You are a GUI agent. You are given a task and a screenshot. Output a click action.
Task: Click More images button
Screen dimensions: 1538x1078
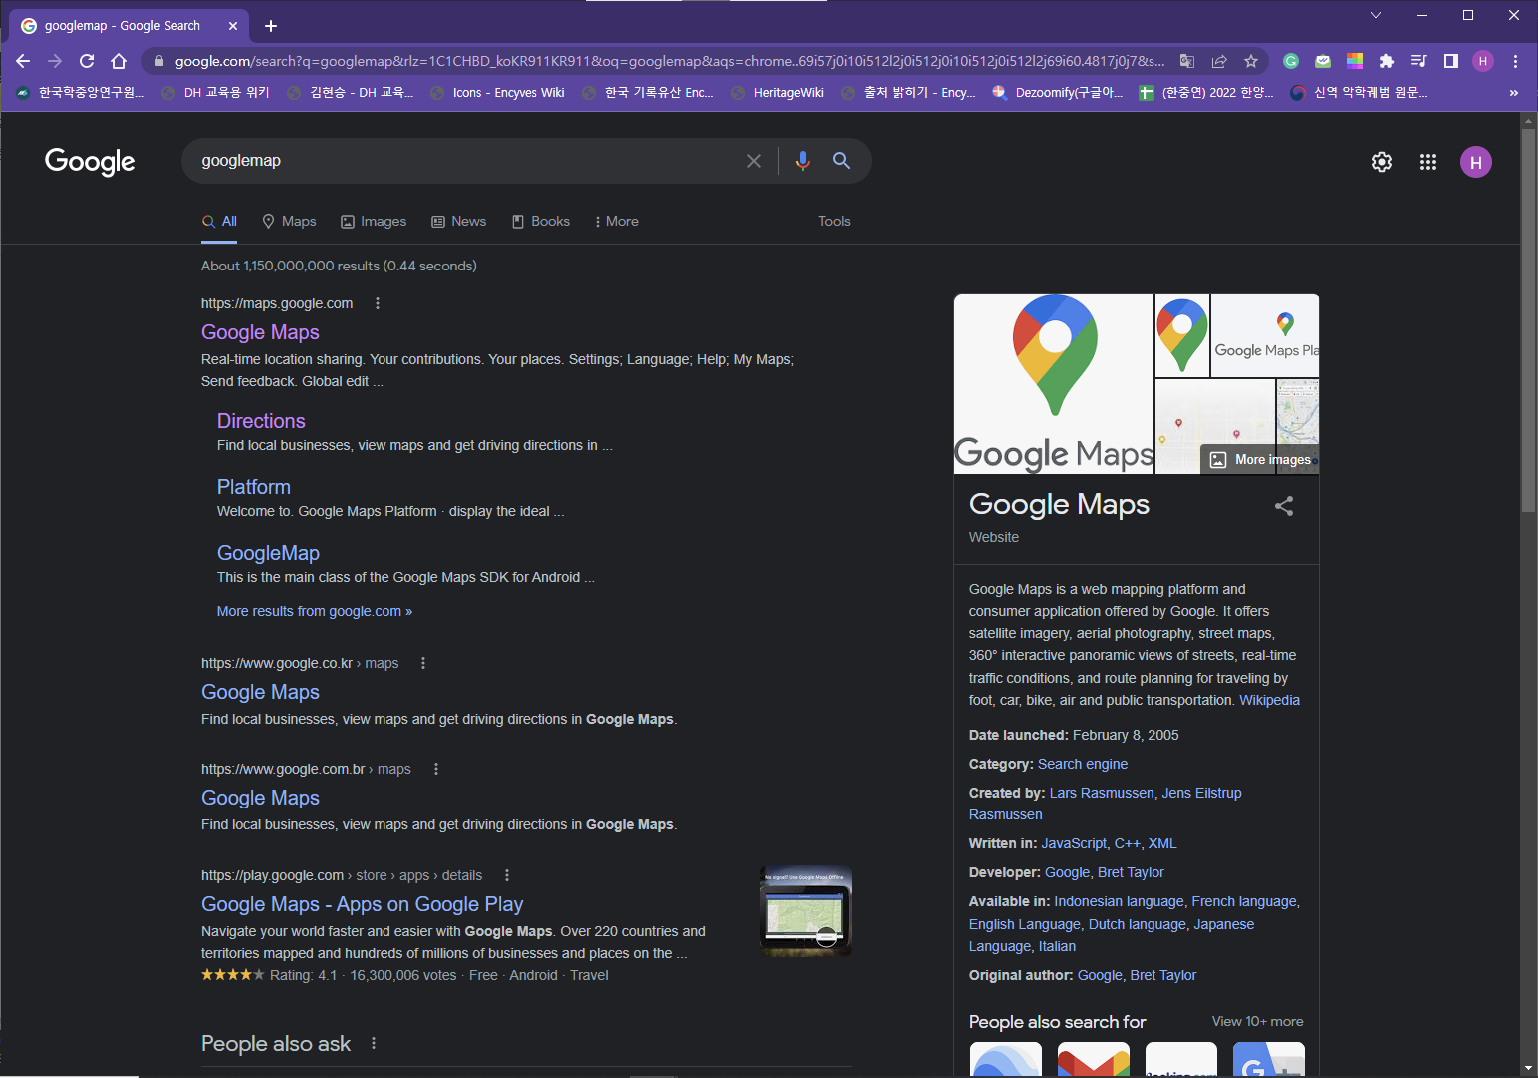coord(1262,460)
